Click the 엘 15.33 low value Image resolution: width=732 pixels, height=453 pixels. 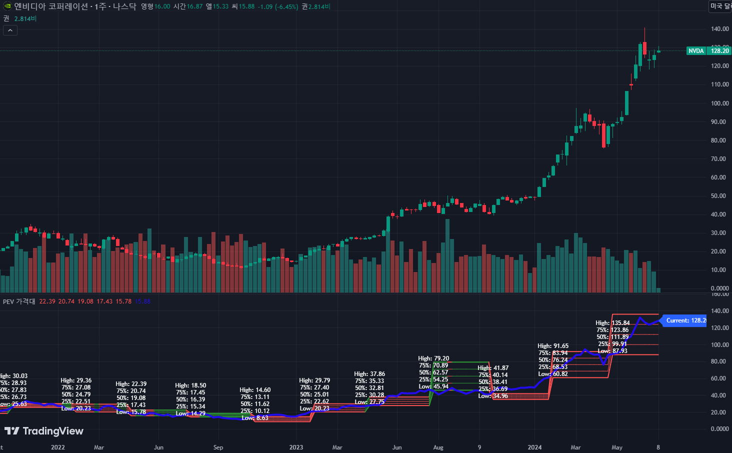point(217,6)
